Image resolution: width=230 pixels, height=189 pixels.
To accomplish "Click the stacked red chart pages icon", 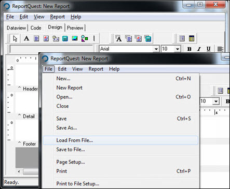I will [138, 38].
